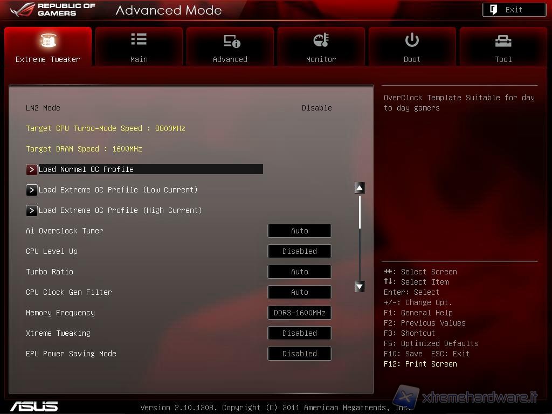Click arrow icon beside Extreme OC Low Current
Screen dimensions: 552x414
tap(32, 190)
